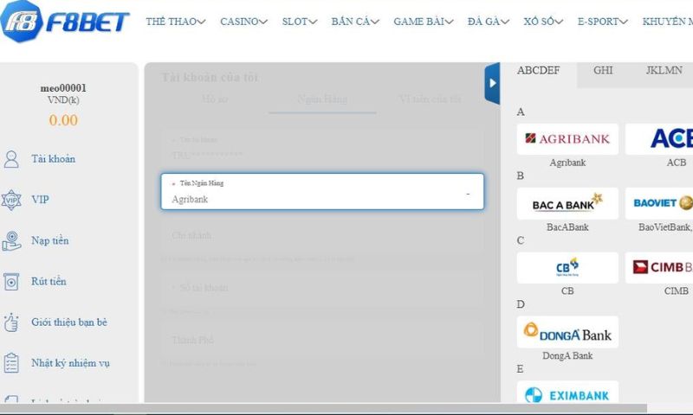Click the VIP badge icon

tap(11, 200)
